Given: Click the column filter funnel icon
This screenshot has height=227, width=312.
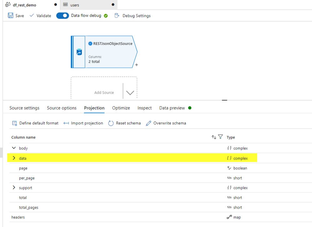Looking at the screenshot, I should pyautogui.click(x=220, y=137).
